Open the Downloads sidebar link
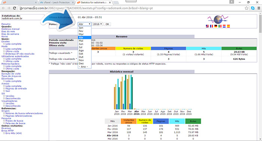This screenshot has width=262, height=141. [7, 78]
